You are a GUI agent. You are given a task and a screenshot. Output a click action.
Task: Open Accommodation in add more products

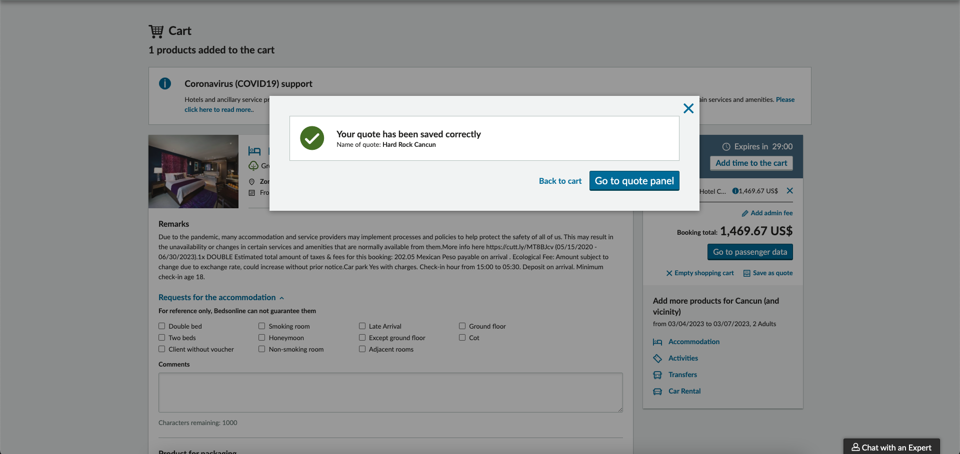click(x=693, y=342)
